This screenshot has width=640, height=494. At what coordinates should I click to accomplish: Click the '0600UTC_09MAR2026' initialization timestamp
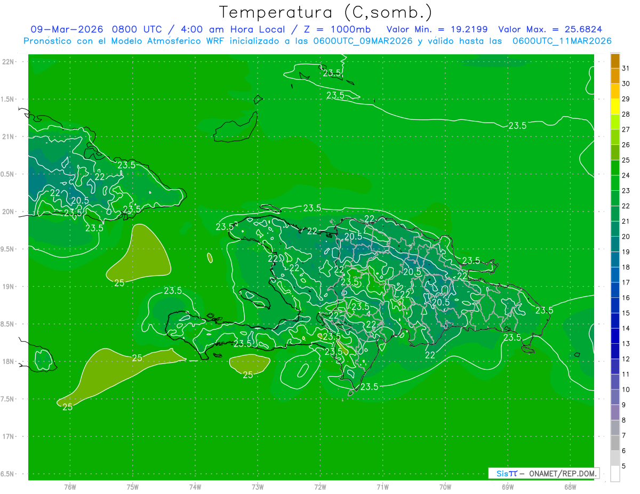point(362,41)
